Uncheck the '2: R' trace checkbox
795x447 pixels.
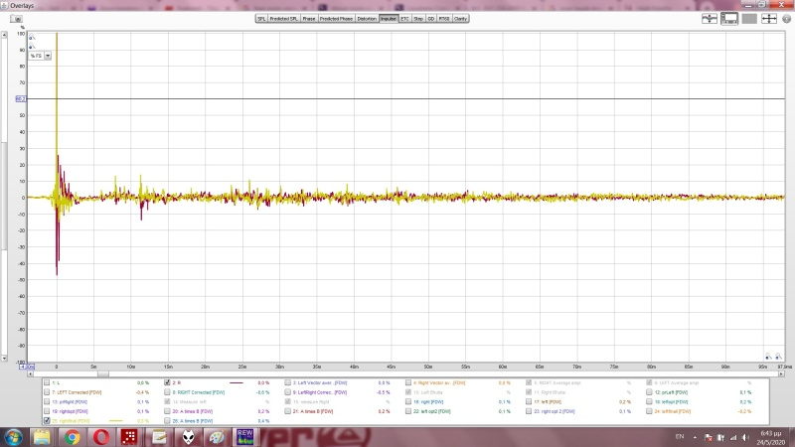point(167,382)
